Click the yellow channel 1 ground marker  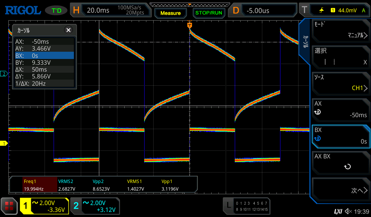pos(4,144)
